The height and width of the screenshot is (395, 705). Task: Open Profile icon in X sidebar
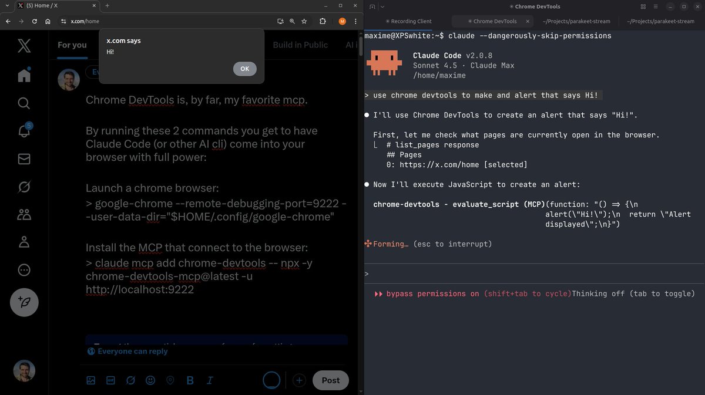(24, 242)
